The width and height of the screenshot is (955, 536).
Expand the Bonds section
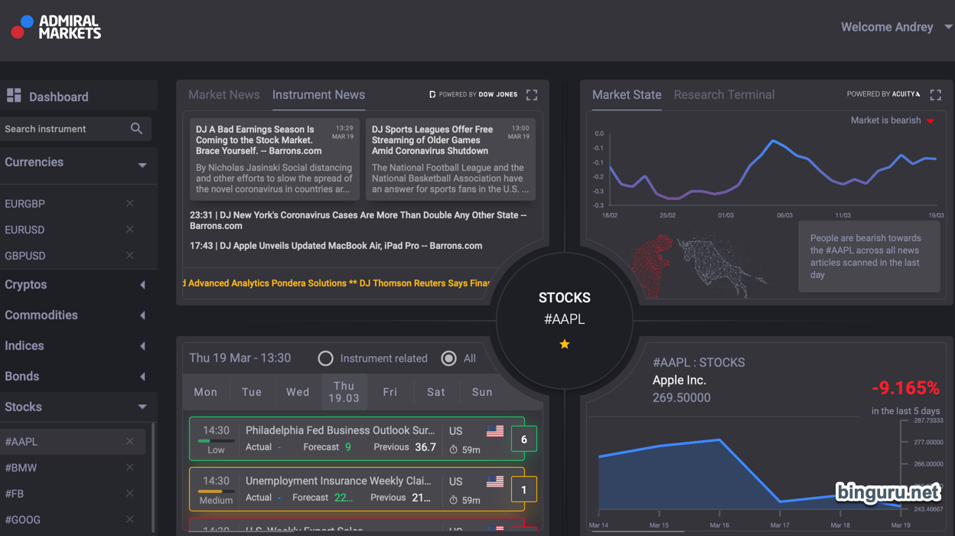142,377
